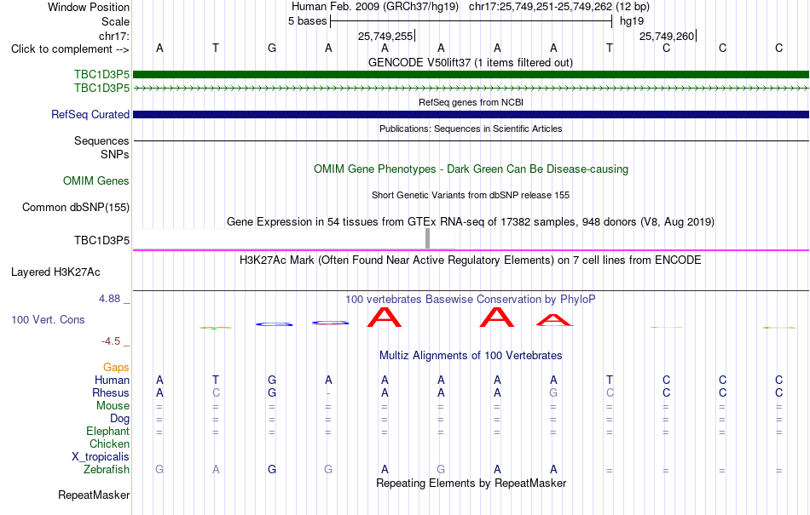Open the 100 Vert. Cons label
Screen dimensions: 810x515
point(48,319)
